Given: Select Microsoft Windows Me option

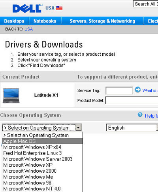Looking at the screenshot, I should point(42,177).
